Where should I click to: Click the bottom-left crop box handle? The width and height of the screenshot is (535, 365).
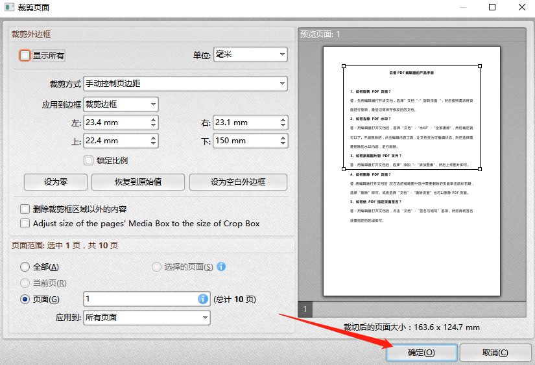tap(344, 169)
